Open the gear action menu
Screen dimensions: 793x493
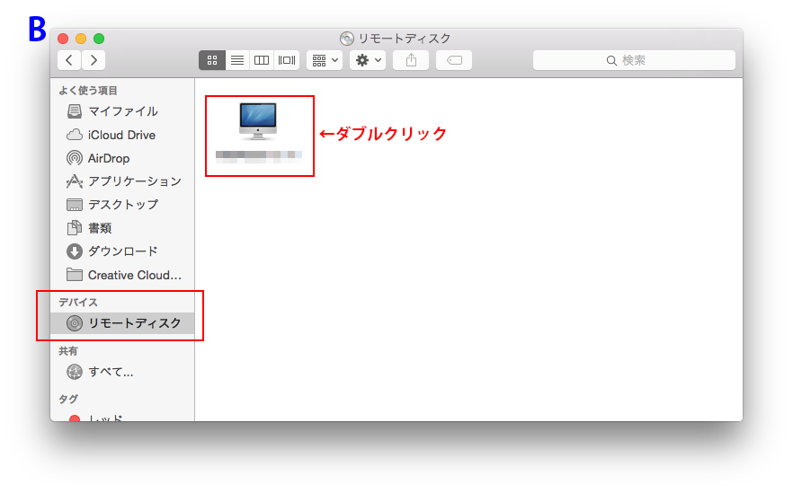[368, 60]
